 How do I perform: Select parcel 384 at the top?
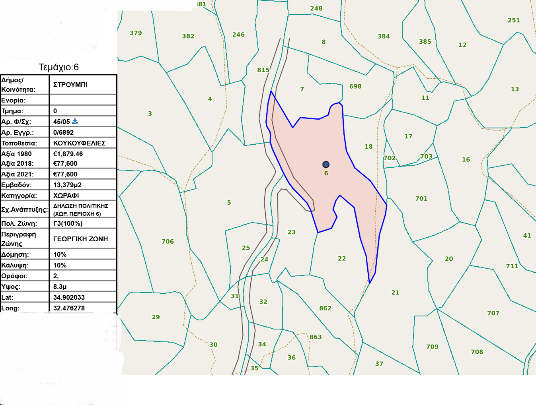tap(383, 36)
